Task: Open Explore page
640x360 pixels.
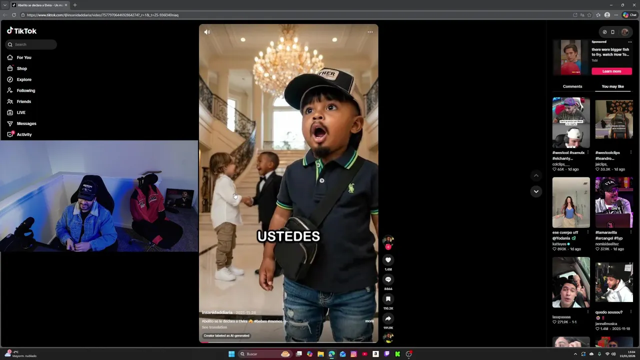Action: [24, 79]
